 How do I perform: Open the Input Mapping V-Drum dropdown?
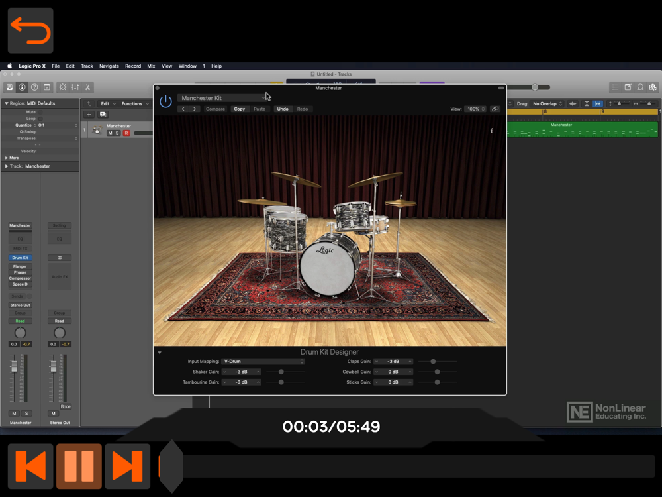tap(263, 362)
